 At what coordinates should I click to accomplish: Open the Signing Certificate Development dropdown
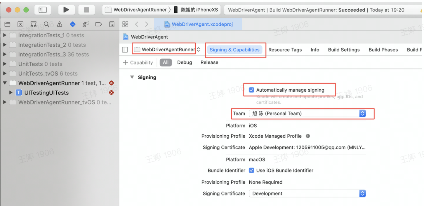(307, 193)
